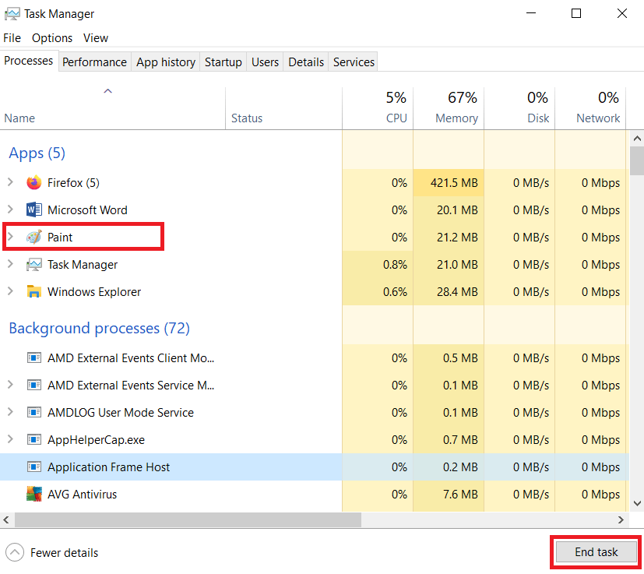Select the Application Frame Host name

[108, 467]
